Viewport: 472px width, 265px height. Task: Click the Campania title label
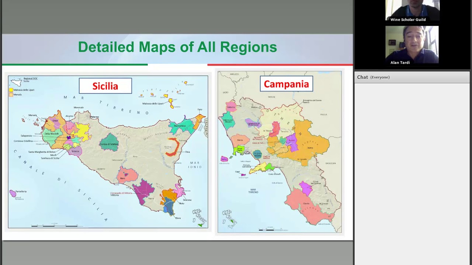(286, 84)
